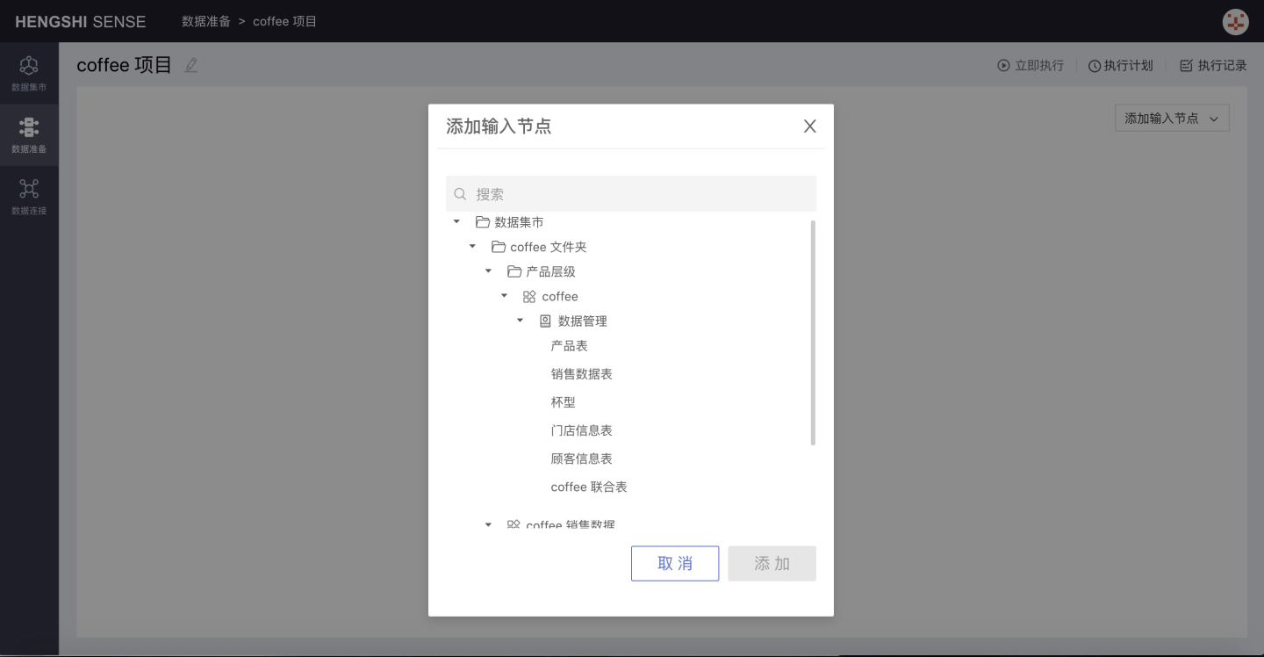Click the 取消 button
The height and width of the screenshot is (657, 1264).
pos(674,564)
